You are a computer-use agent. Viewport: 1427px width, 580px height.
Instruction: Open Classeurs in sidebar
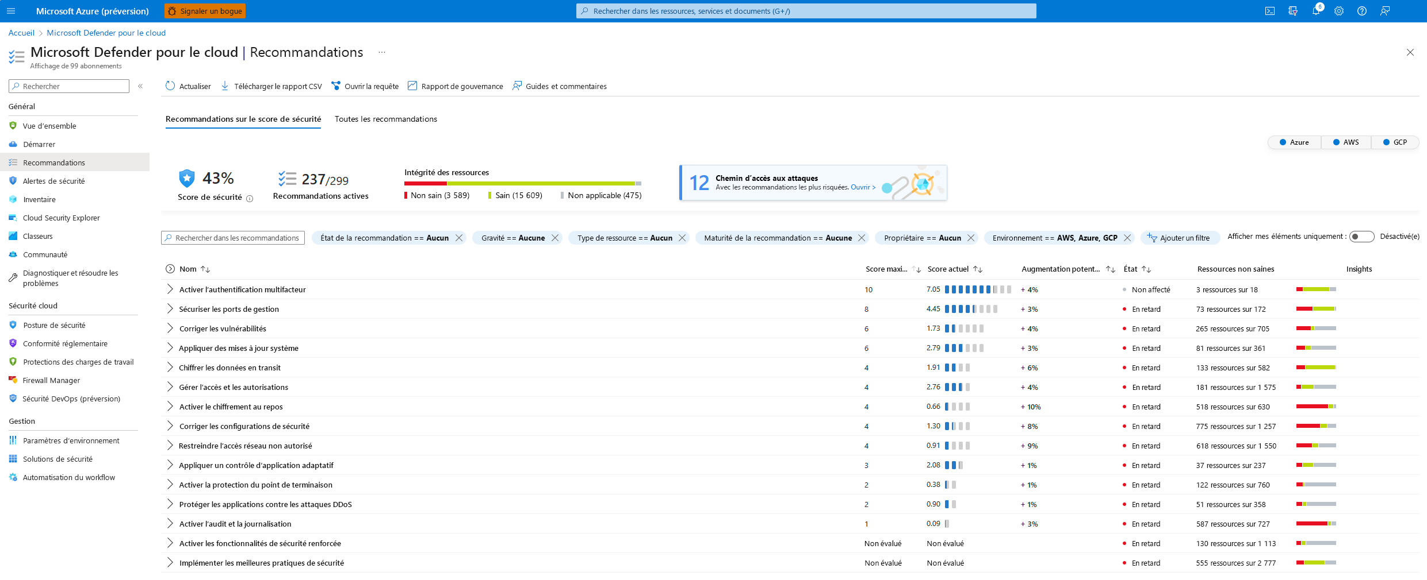coord(37,236)
